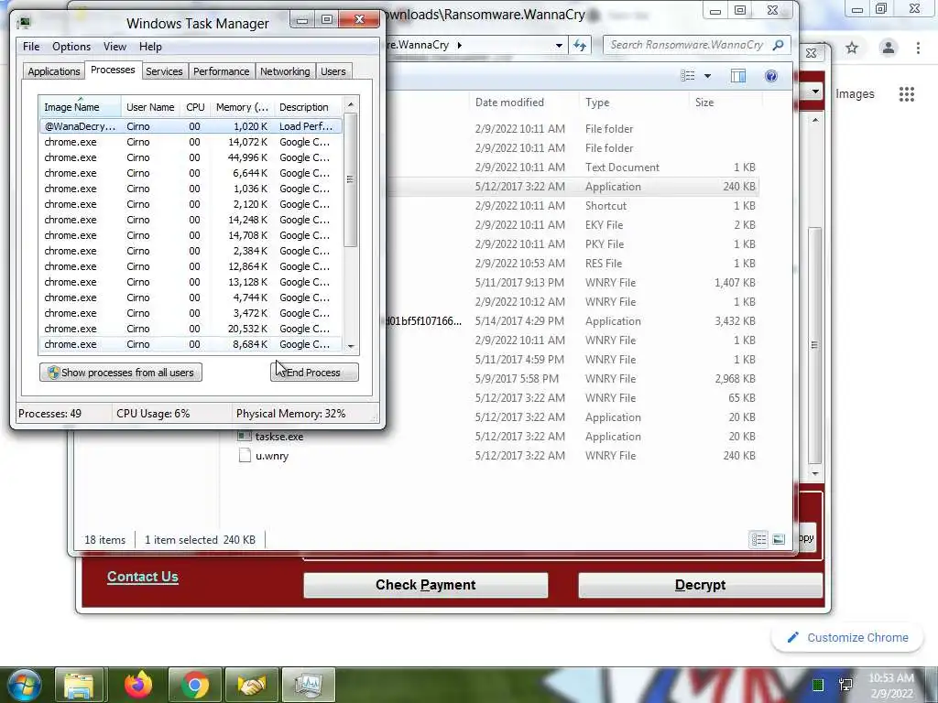Open Windows Explorer from the taskbar
The width and height of the screenshot is (938, 703).
pos(80,685)
